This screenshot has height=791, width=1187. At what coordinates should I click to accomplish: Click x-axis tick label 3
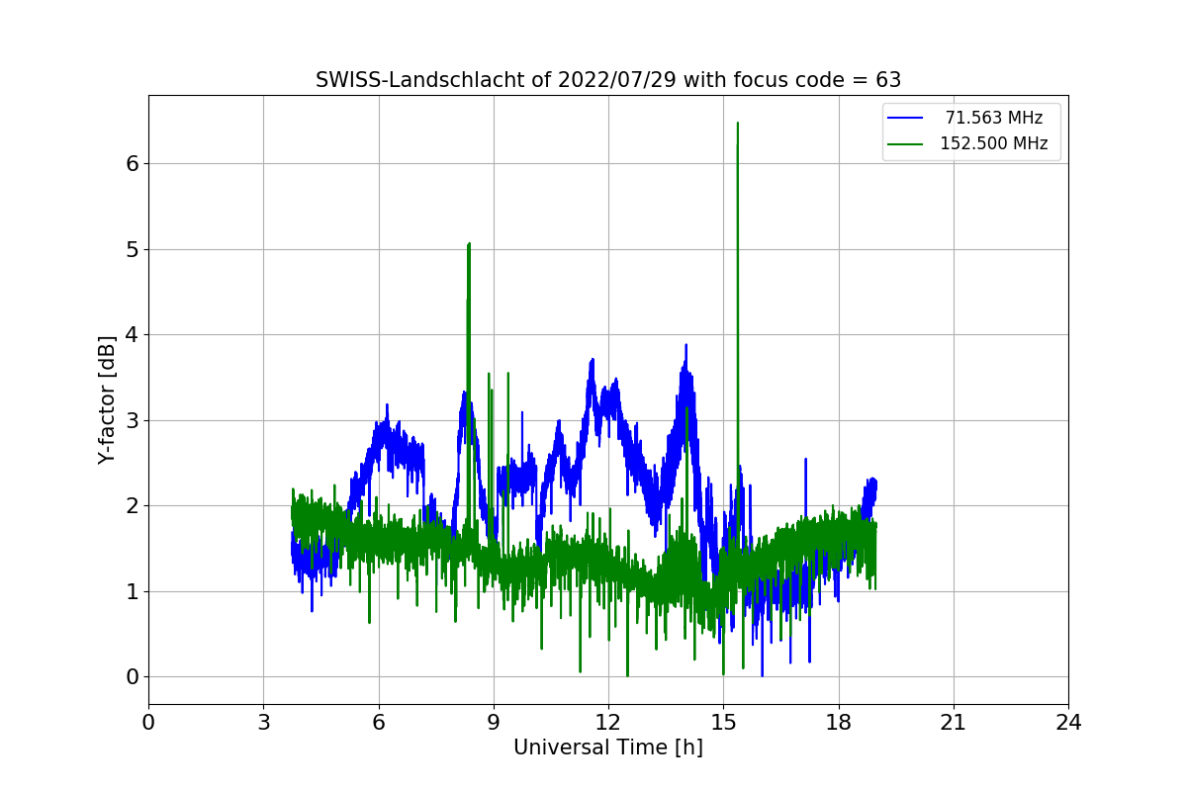(x=263, y=723)
